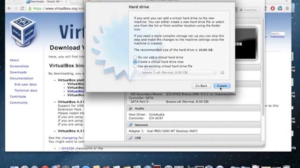
Task: Click 'Breeze.vdi (Normal, 8.00 GB)' SATA Port entry
Action: coord(187,102)
